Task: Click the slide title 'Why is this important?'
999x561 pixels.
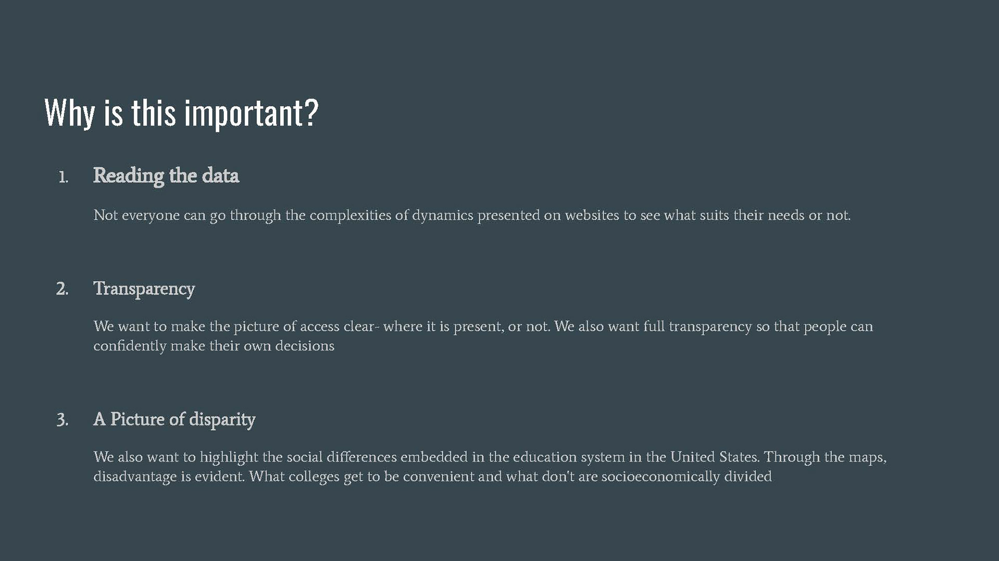Action: (181, 113)
